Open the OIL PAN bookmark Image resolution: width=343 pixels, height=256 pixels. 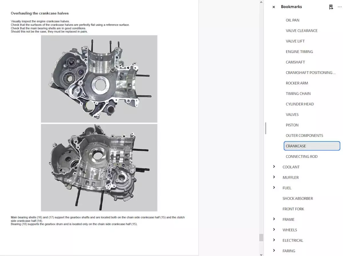pos(292,20)
